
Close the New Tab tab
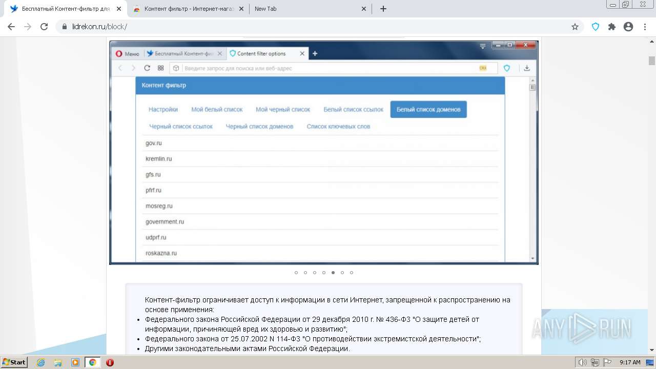point(364,9)
